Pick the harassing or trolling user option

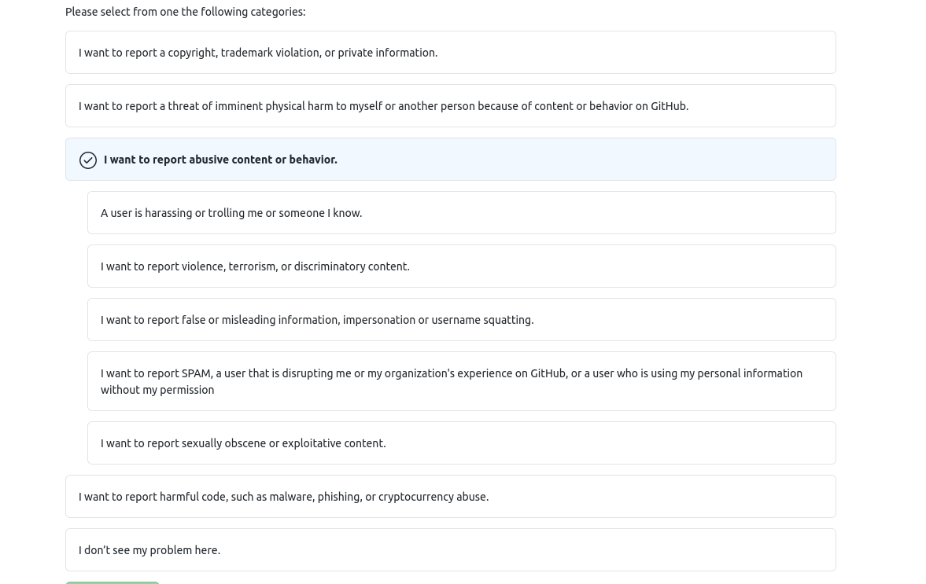(x=462, y=213)
